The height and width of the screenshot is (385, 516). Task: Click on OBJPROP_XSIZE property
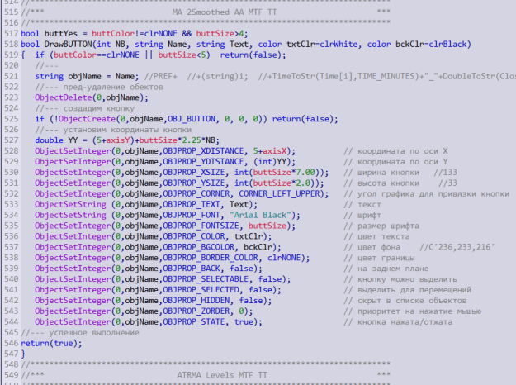194,172
